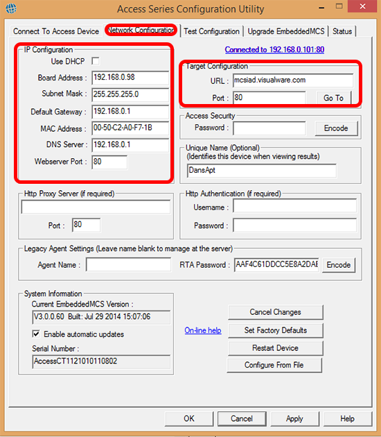Click the Apply button
381x437 pixels.
pyautogui.click(x=294, y=418)
